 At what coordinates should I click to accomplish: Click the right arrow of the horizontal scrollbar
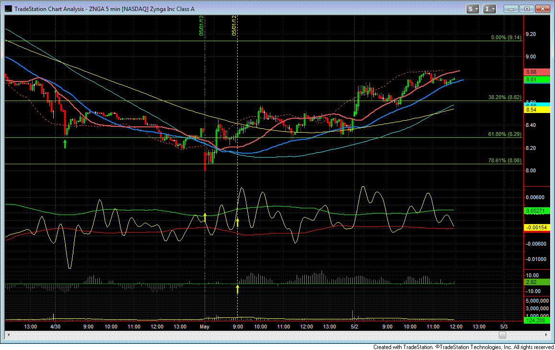coord(547,335)
